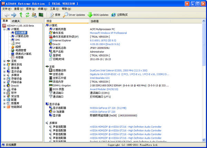Open the DirectX 9.0c version link
This screenshot has width=207, height=148.
point(105,44)
